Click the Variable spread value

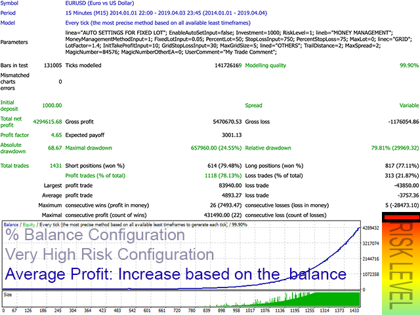tap(409, 106)
